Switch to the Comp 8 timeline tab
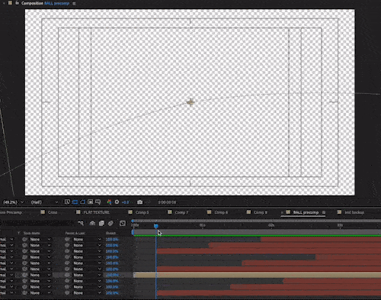Screen dimensions: 381x300 click(261, 212)
